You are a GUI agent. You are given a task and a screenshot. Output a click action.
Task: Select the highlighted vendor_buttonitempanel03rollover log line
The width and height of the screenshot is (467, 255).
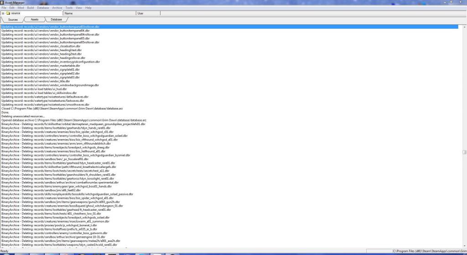pos(50,27)
